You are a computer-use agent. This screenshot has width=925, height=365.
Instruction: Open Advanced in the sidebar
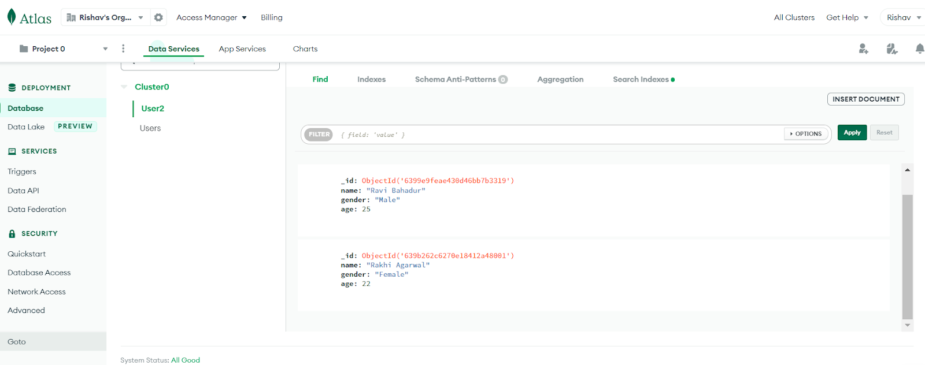coord(26,310)
